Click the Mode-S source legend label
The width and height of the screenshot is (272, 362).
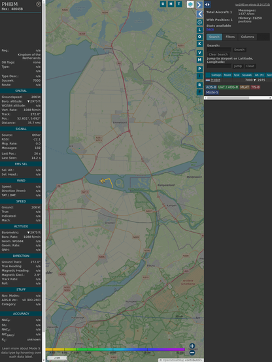tap(212, 92)
